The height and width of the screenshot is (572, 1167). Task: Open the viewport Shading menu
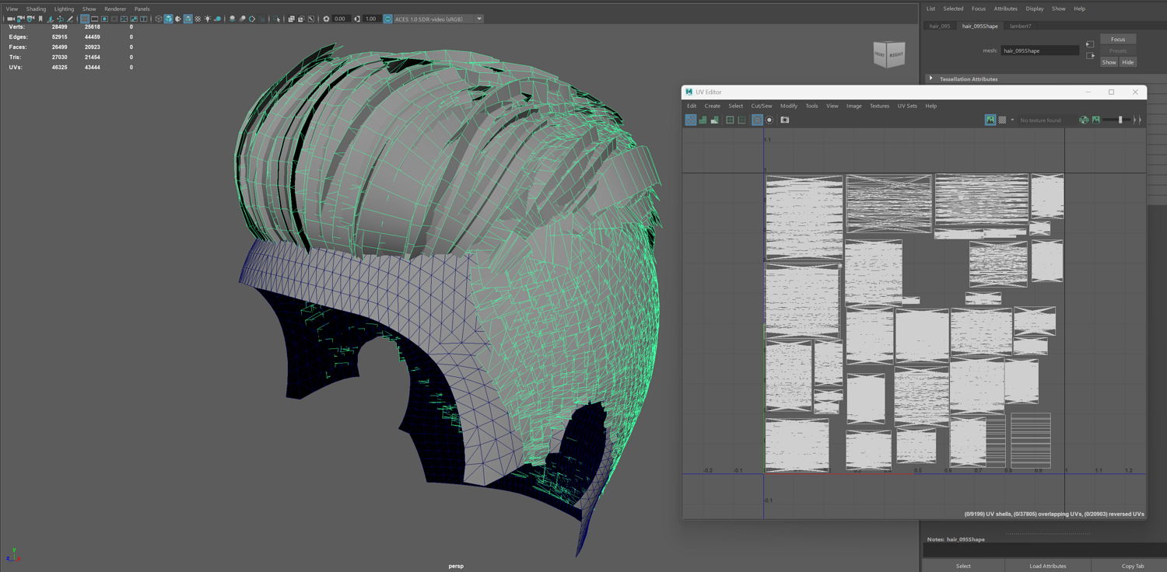point(36,9)
